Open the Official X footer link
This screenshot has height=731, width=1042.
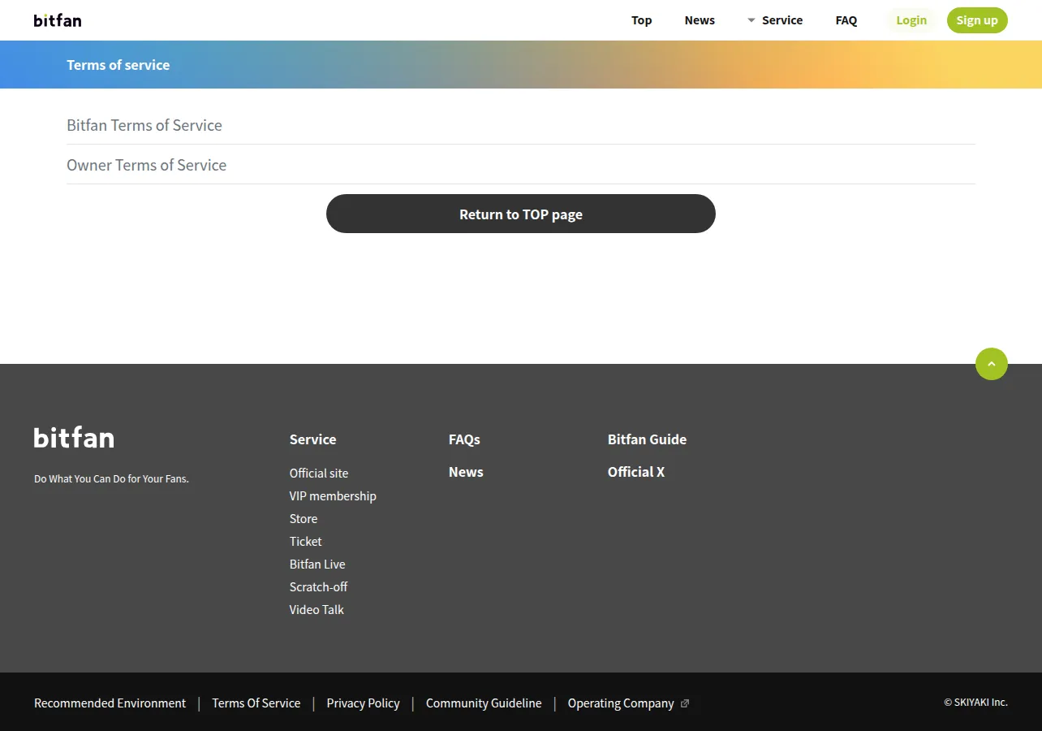coord(636,472)
